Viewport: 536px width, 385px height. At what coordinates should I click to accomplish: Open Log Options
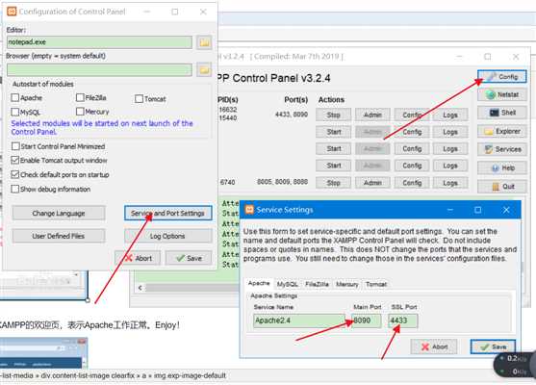click(x=167, y=236)
